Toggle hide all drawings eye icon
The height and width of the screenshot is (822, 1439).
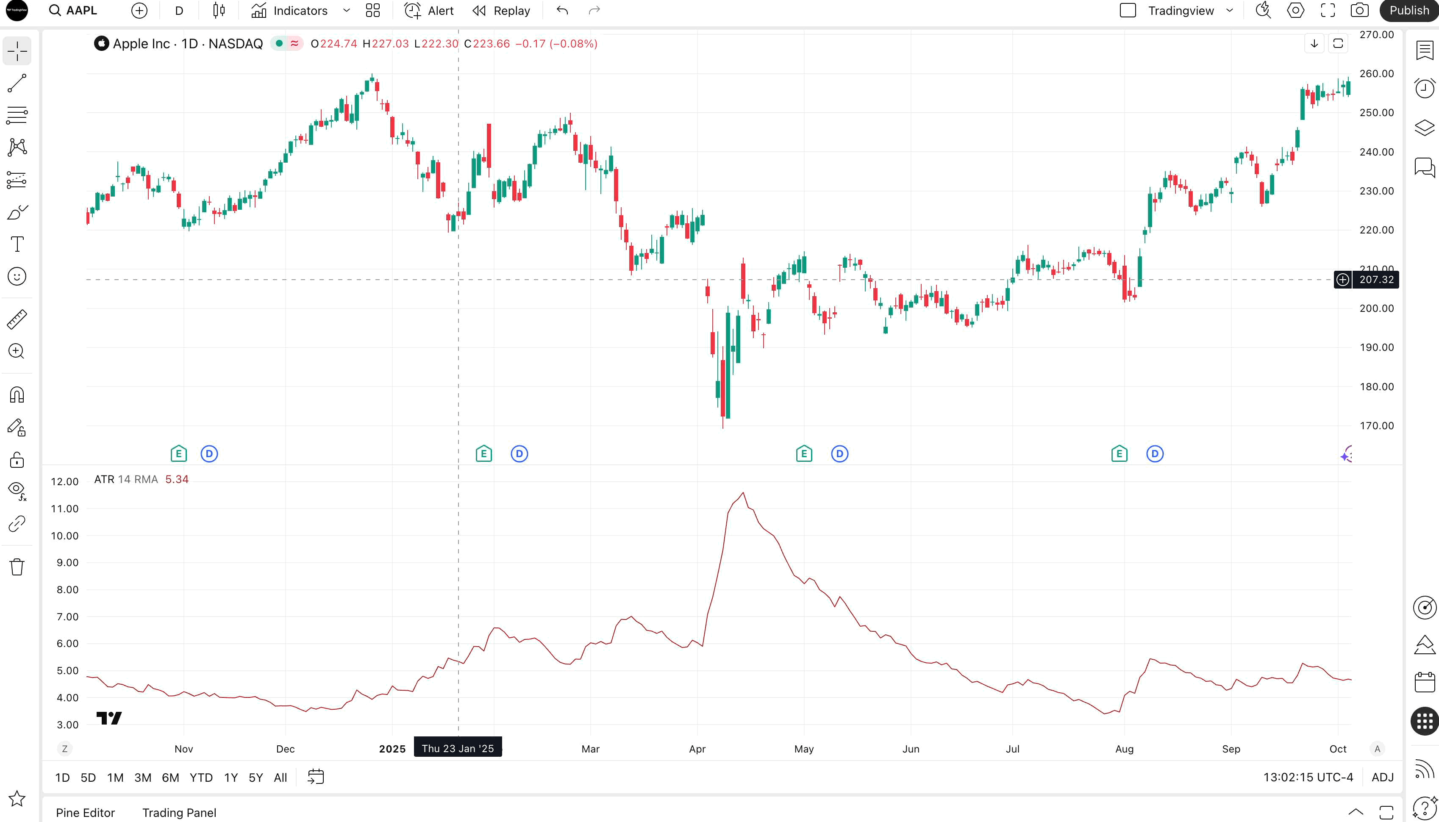tap(17, 489)
